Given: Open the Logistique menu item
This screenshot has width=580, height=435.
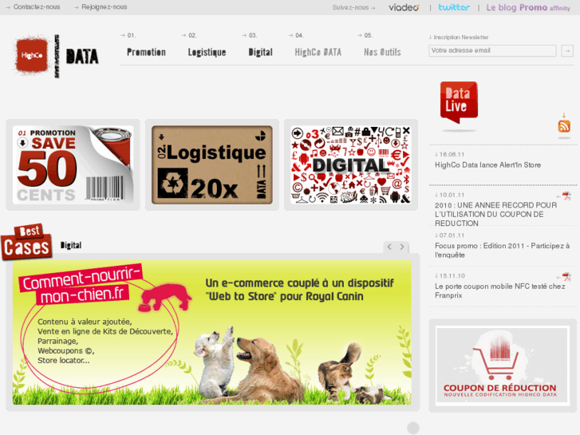Looking at the screenshot, I should (207, 52).
